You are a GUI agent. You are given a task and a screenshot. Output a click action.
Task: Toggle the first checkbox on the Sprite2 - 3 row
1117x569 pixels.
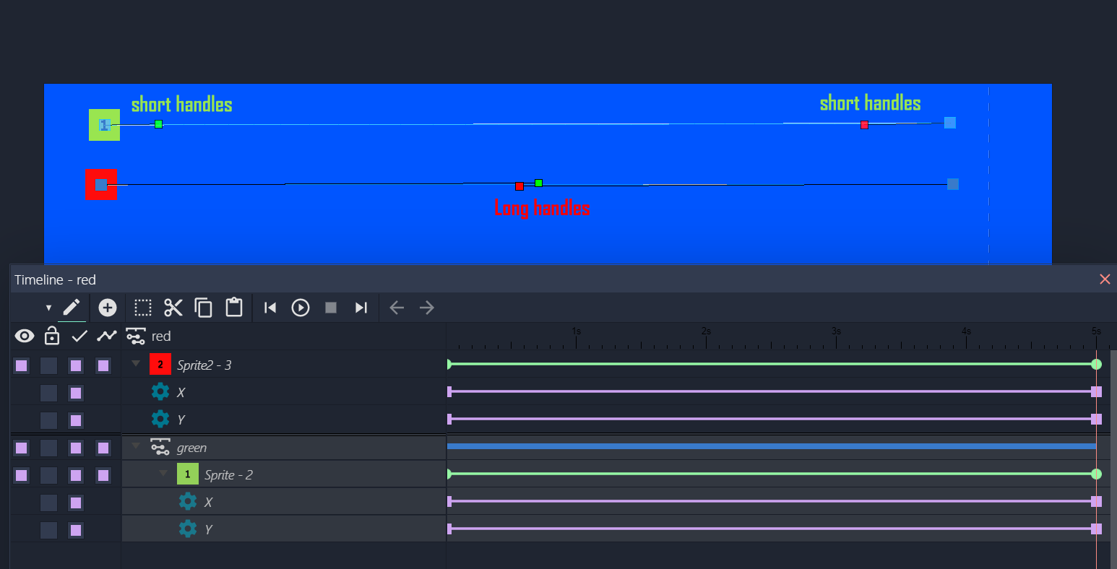tap(21, 365)
